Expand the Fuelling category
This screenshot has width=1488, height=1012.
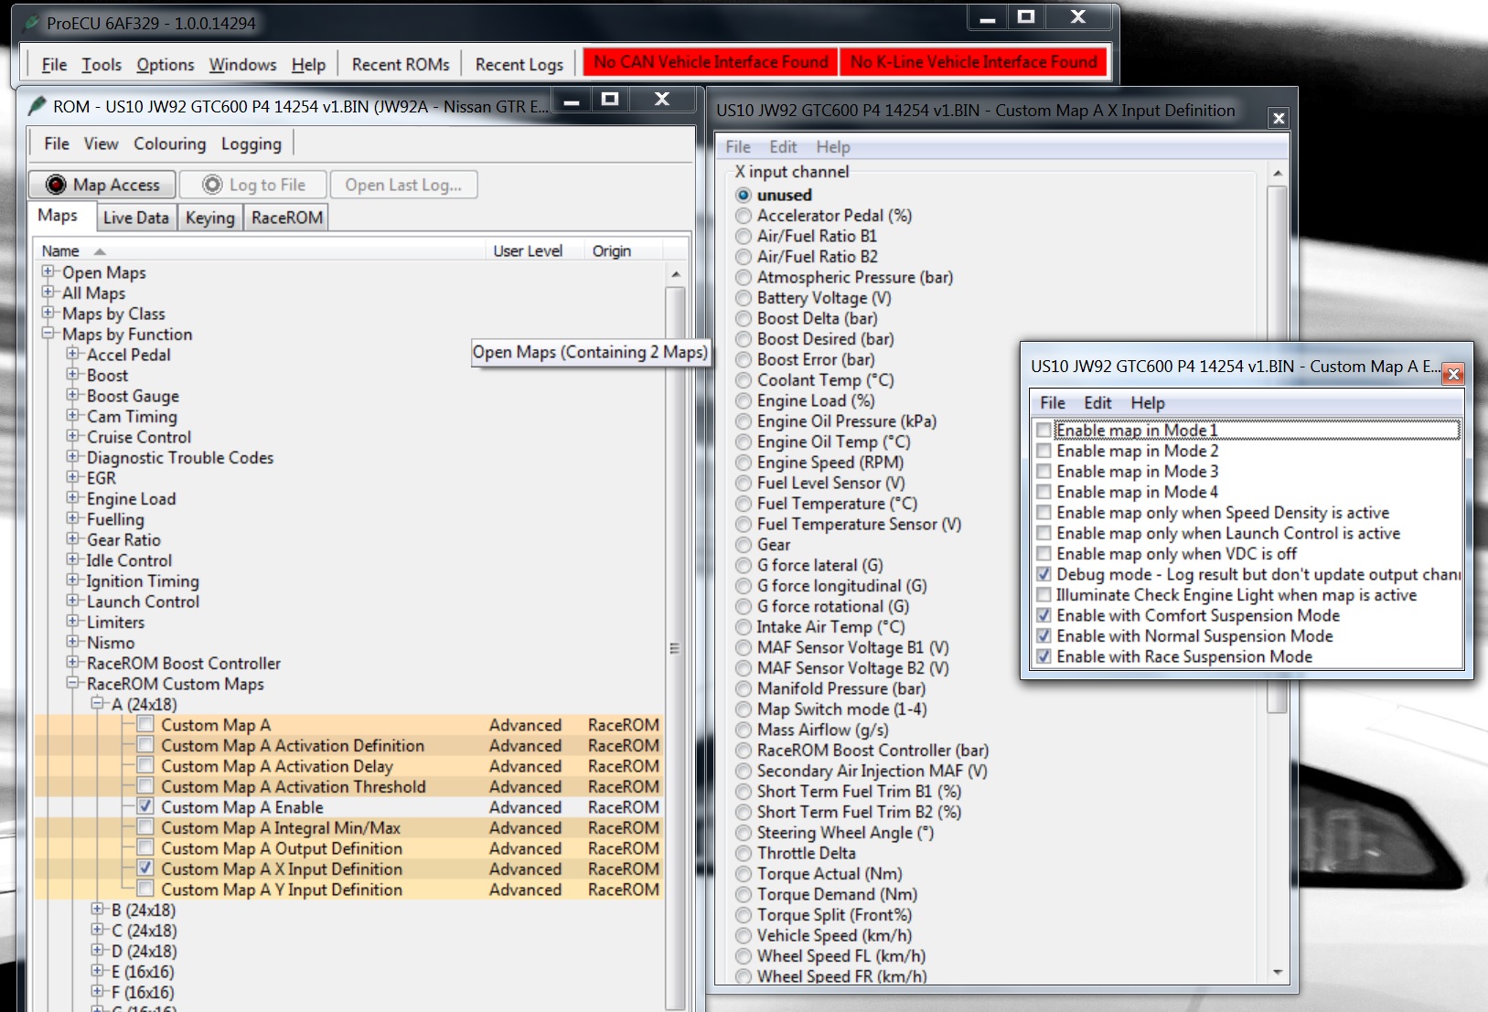click(72, 518)
